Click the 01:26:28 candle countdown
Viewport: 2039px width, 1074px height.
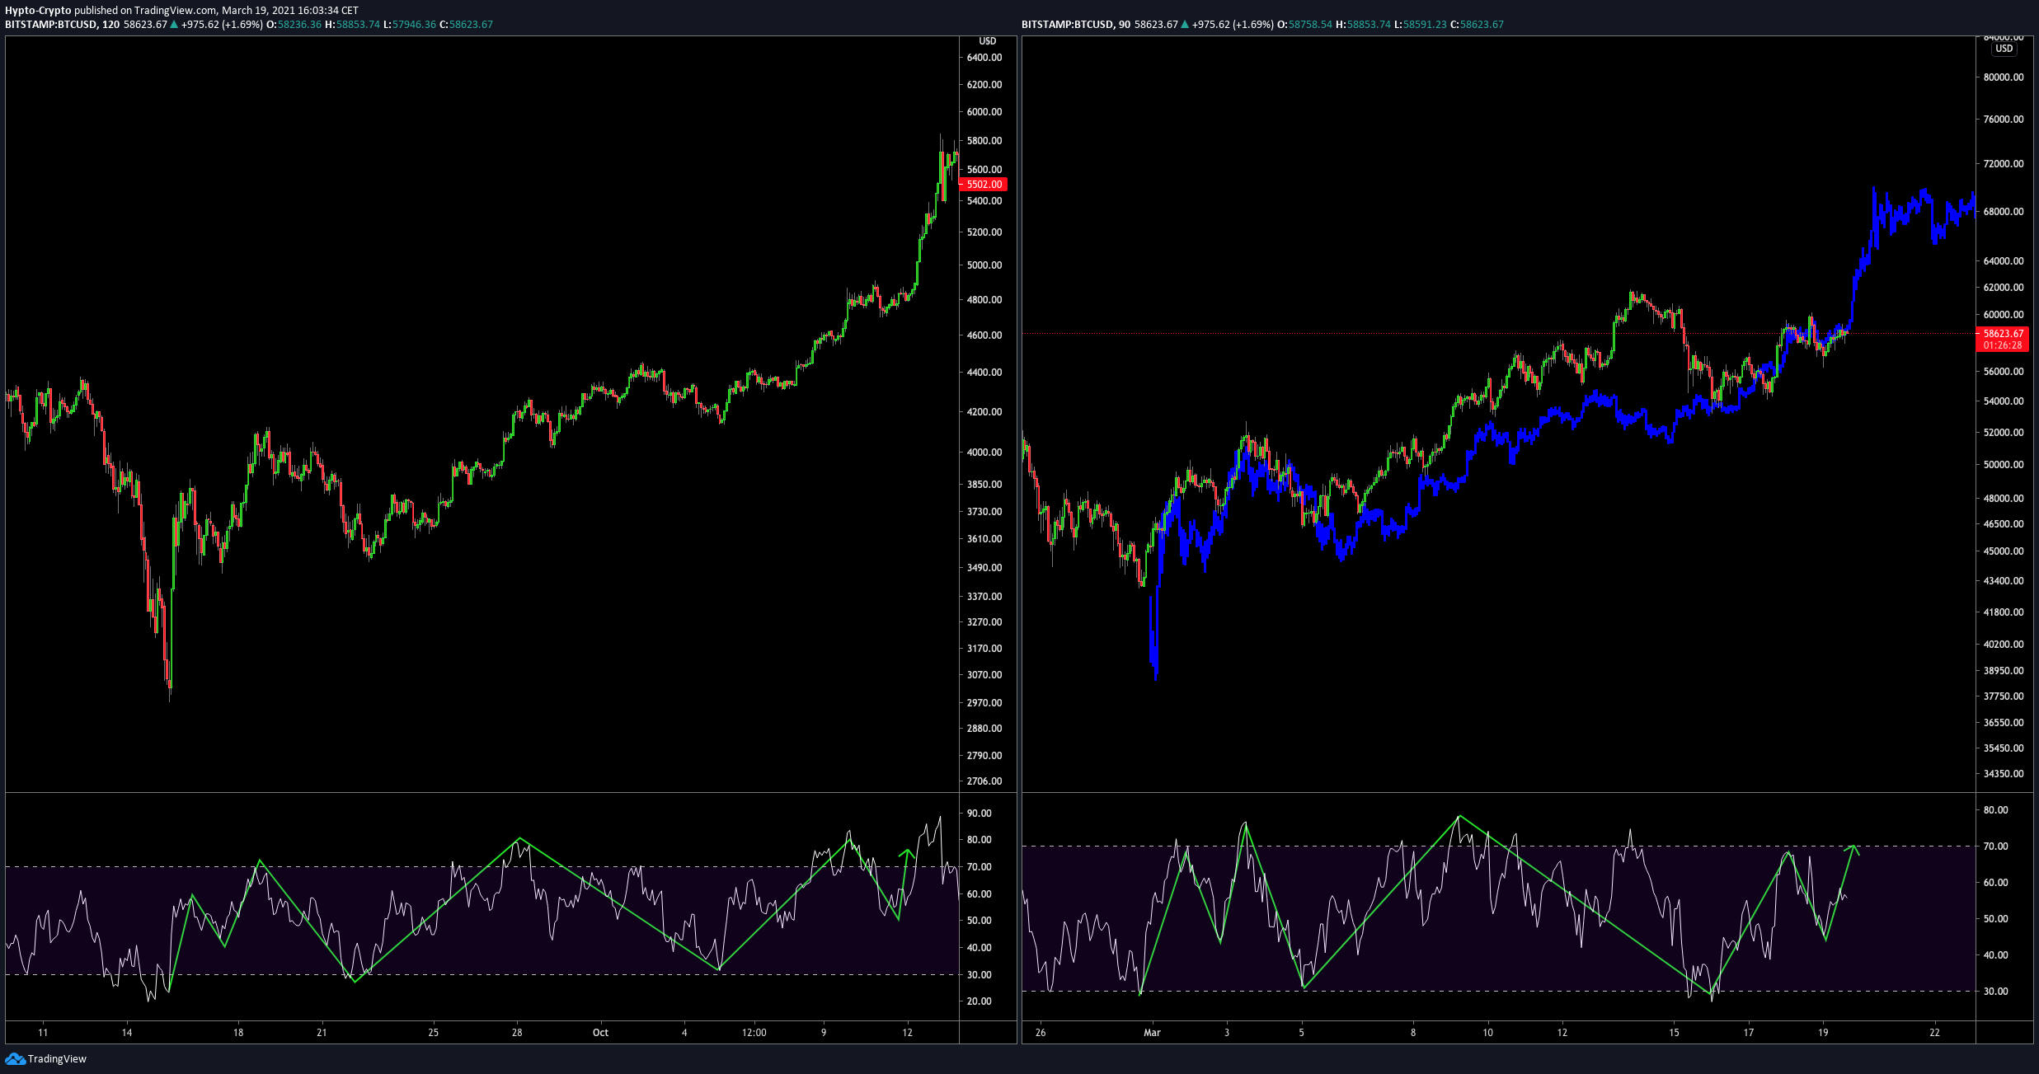[x=2003, y=345]
